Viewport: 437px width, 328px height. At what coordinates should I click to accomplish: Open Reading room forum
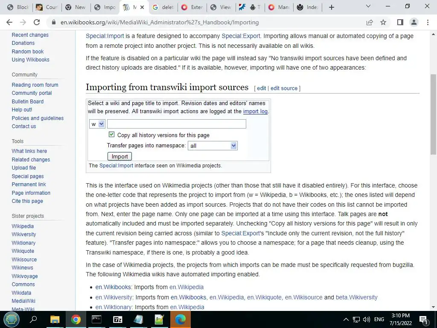point(35,85)
